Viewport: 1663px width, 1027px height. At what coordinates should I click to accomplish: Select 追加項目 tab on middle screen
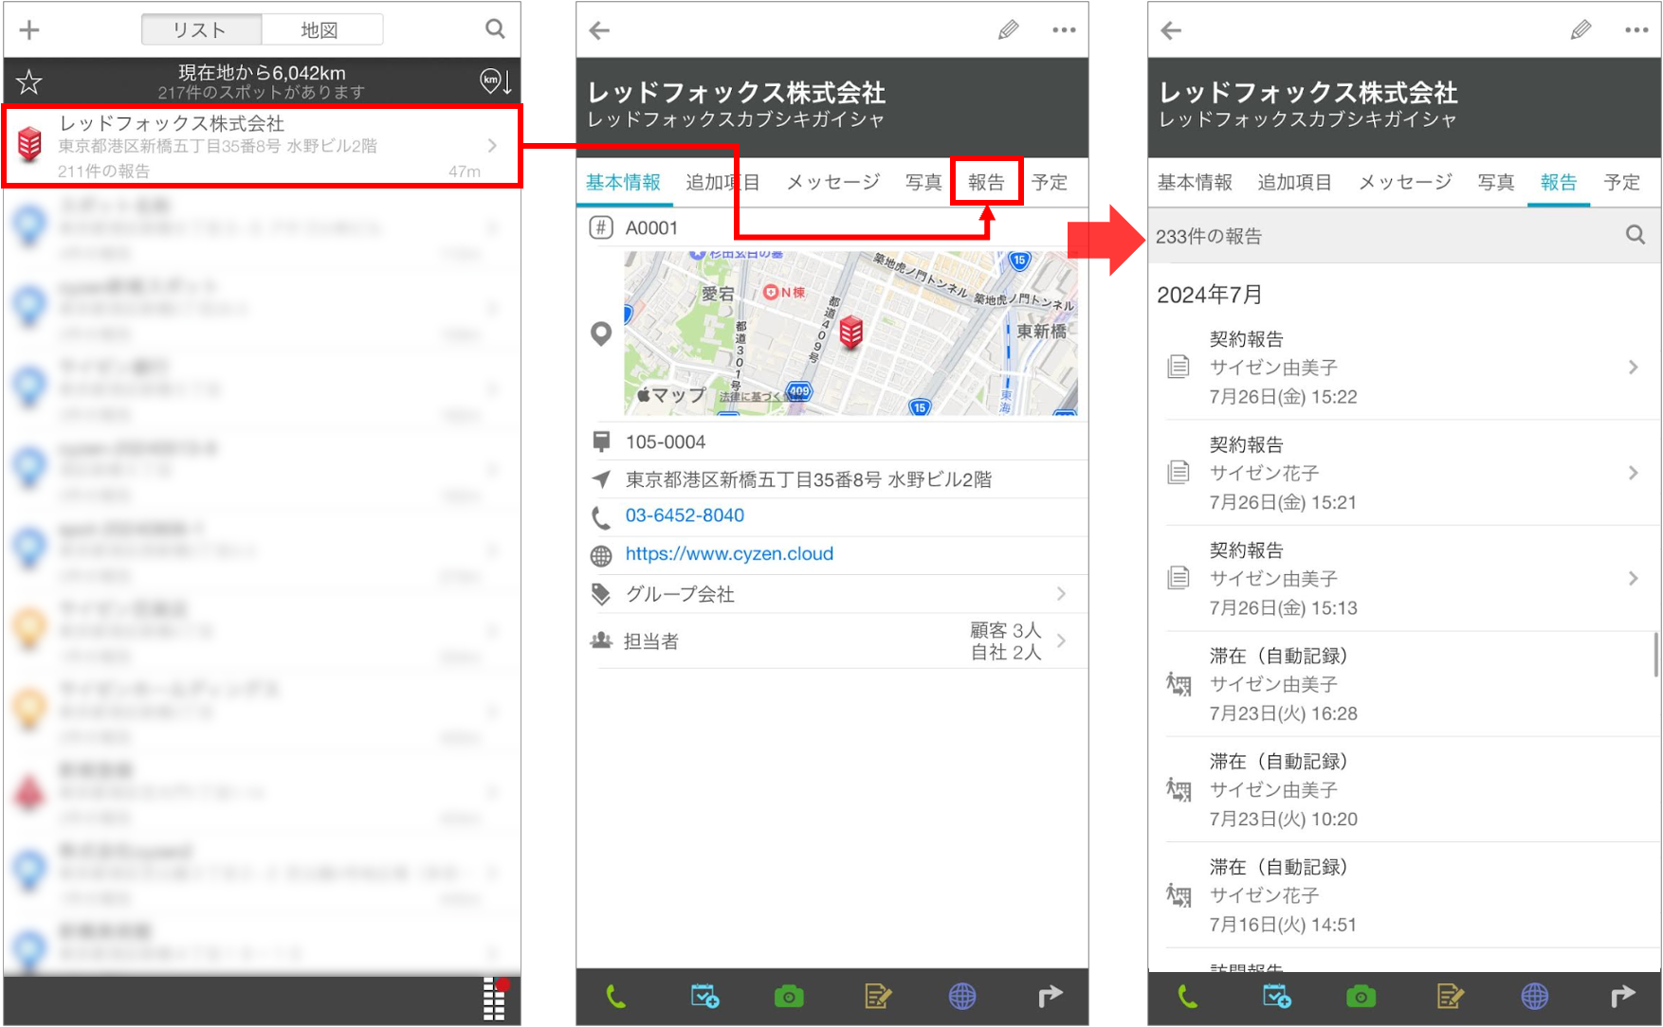(x=722, y=182)
